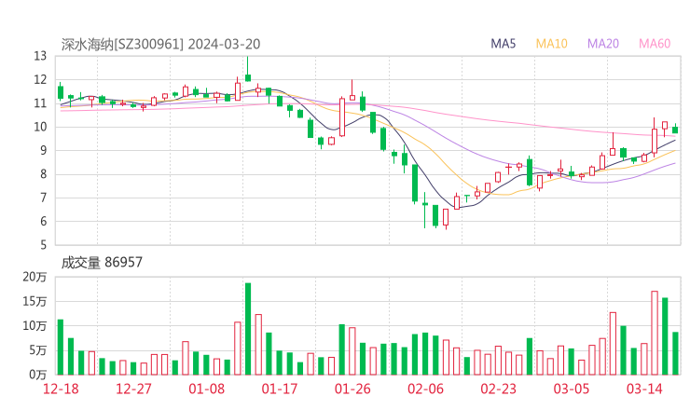Screen dimensions: 690x410
Task: Click price axis label 12
Action: (x=40, y=80)
